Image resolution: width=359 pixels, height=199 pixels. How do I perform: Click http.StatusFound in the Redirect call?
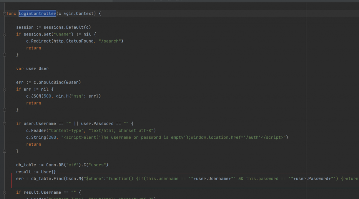73,41
